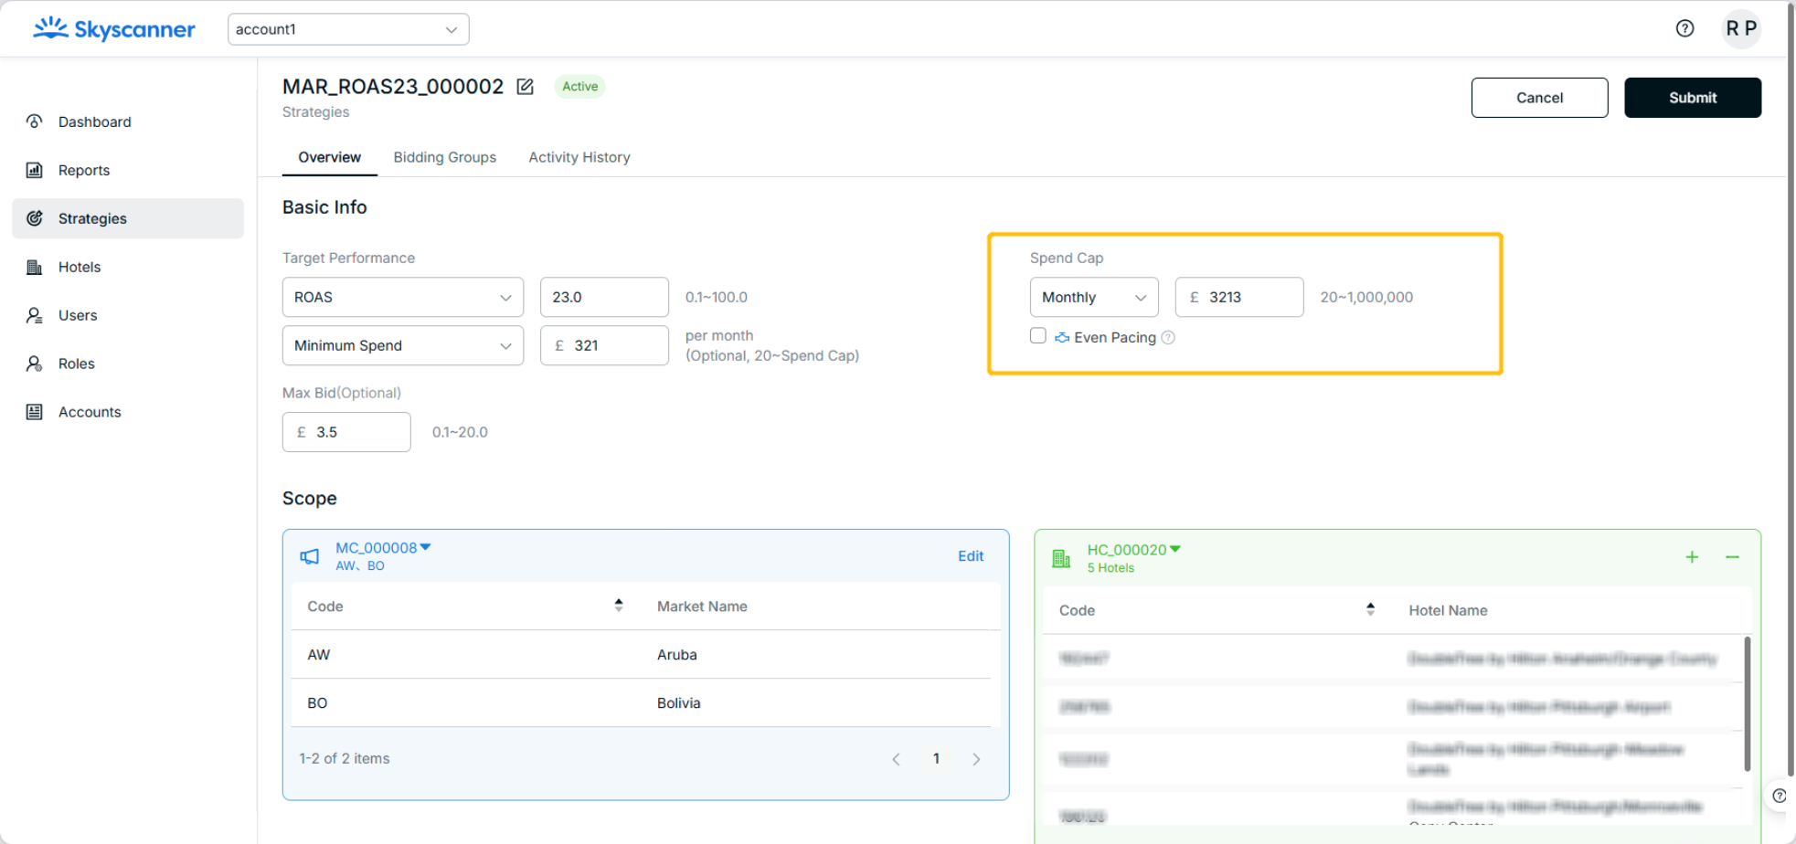Screen dimensions: 1796x844
Task: Click the Hotels building icon in sidebar
Action: click(x=35, y=267)
